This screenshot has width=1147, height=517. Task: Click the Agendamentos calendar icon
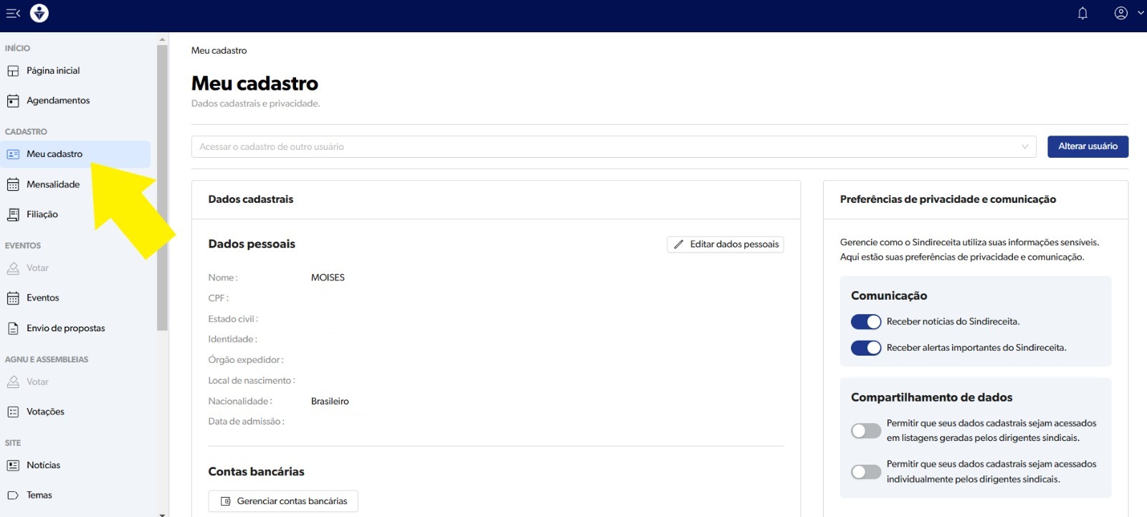point(13,101)
